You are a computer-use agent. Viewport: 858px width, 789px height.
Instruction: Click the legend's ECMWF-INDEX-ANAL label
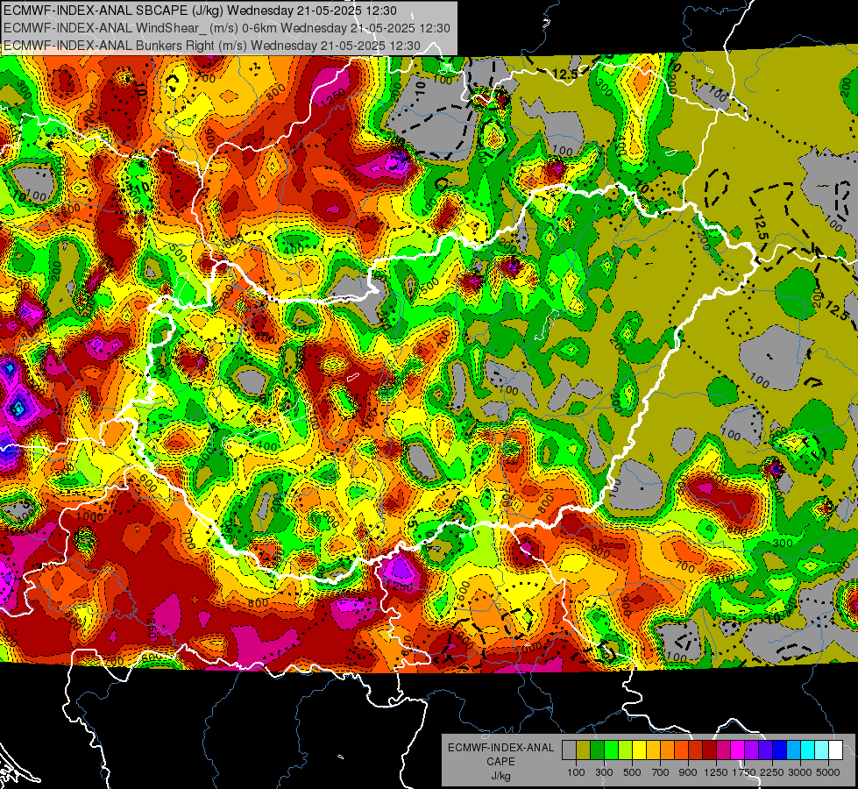click(x=500, y=748)
